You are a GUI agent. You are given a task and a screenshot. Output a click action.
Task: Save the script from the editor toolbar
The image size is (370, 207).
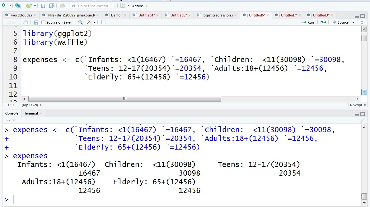pos(36,22)
